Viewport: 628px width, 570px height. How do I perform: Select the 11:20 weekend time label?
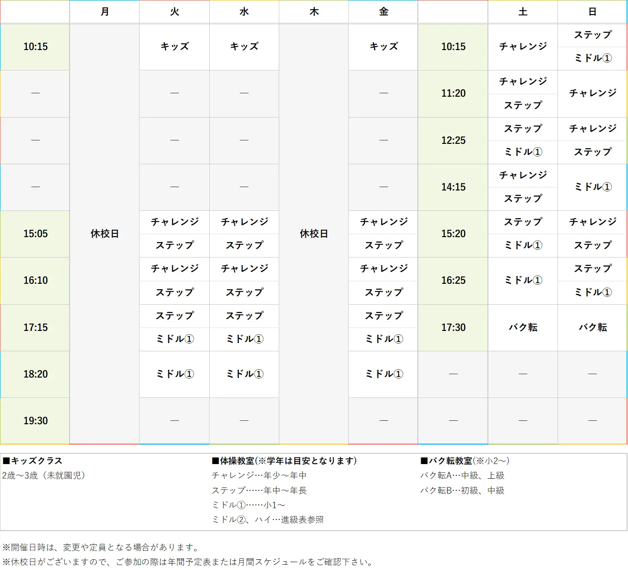[x=453, y=93]
